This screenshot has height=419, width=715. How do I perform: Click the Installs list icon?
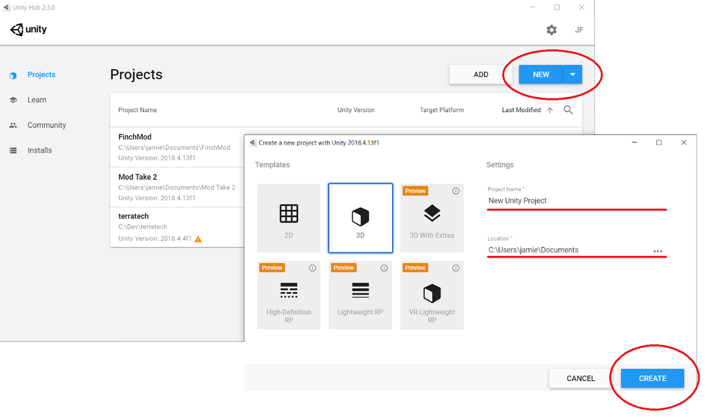13,151
